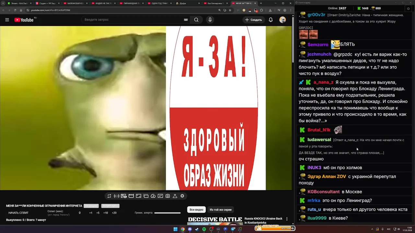
Task: Open the DECISIVE BATTLE video thumbnail
Action: coord(215,221)
